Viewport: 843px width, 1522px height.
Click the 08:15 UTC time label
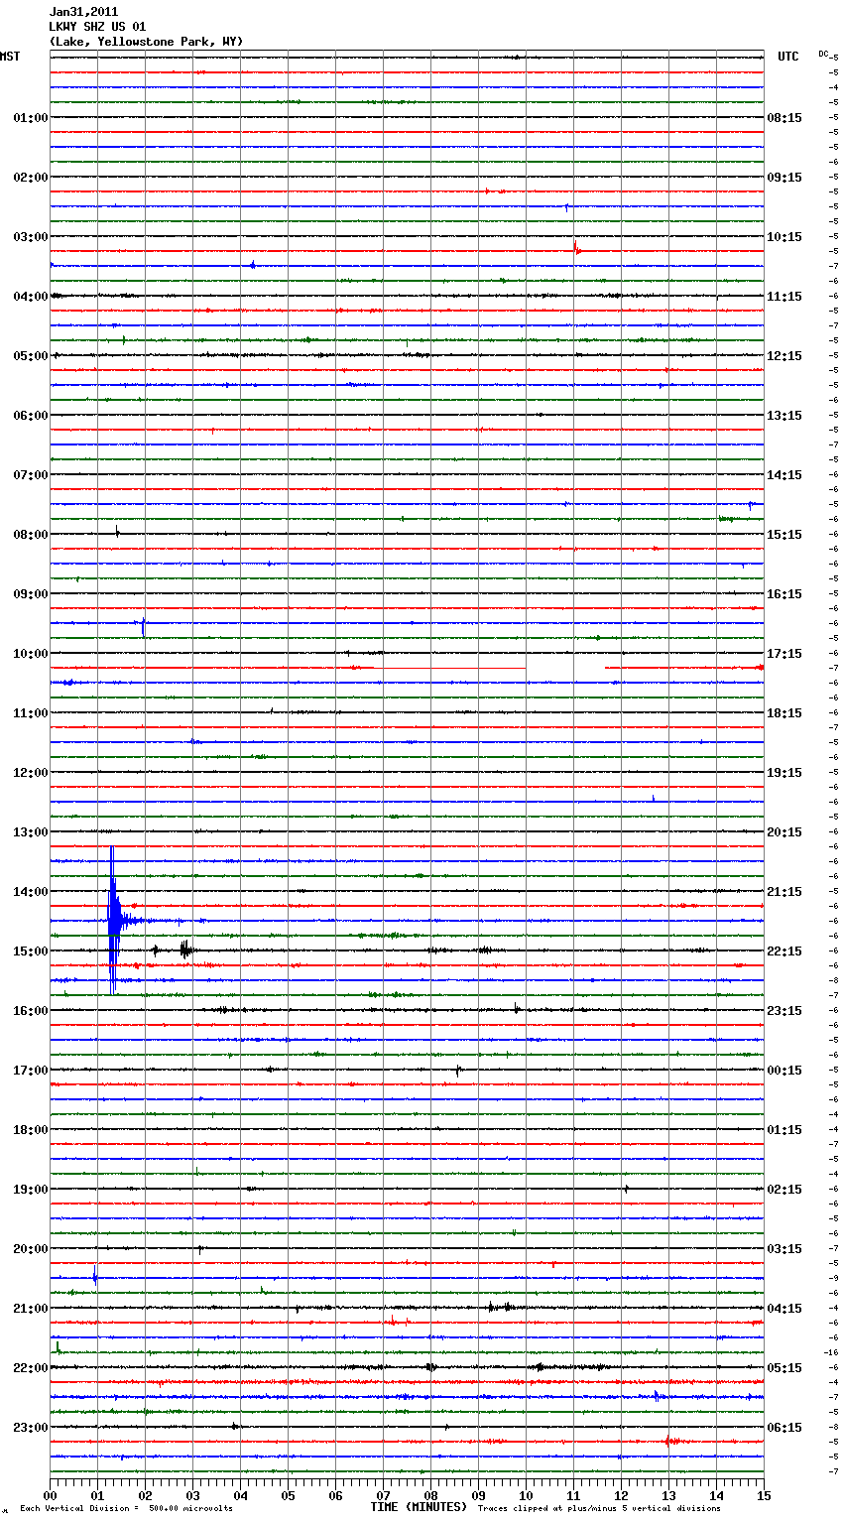(784, 118)
